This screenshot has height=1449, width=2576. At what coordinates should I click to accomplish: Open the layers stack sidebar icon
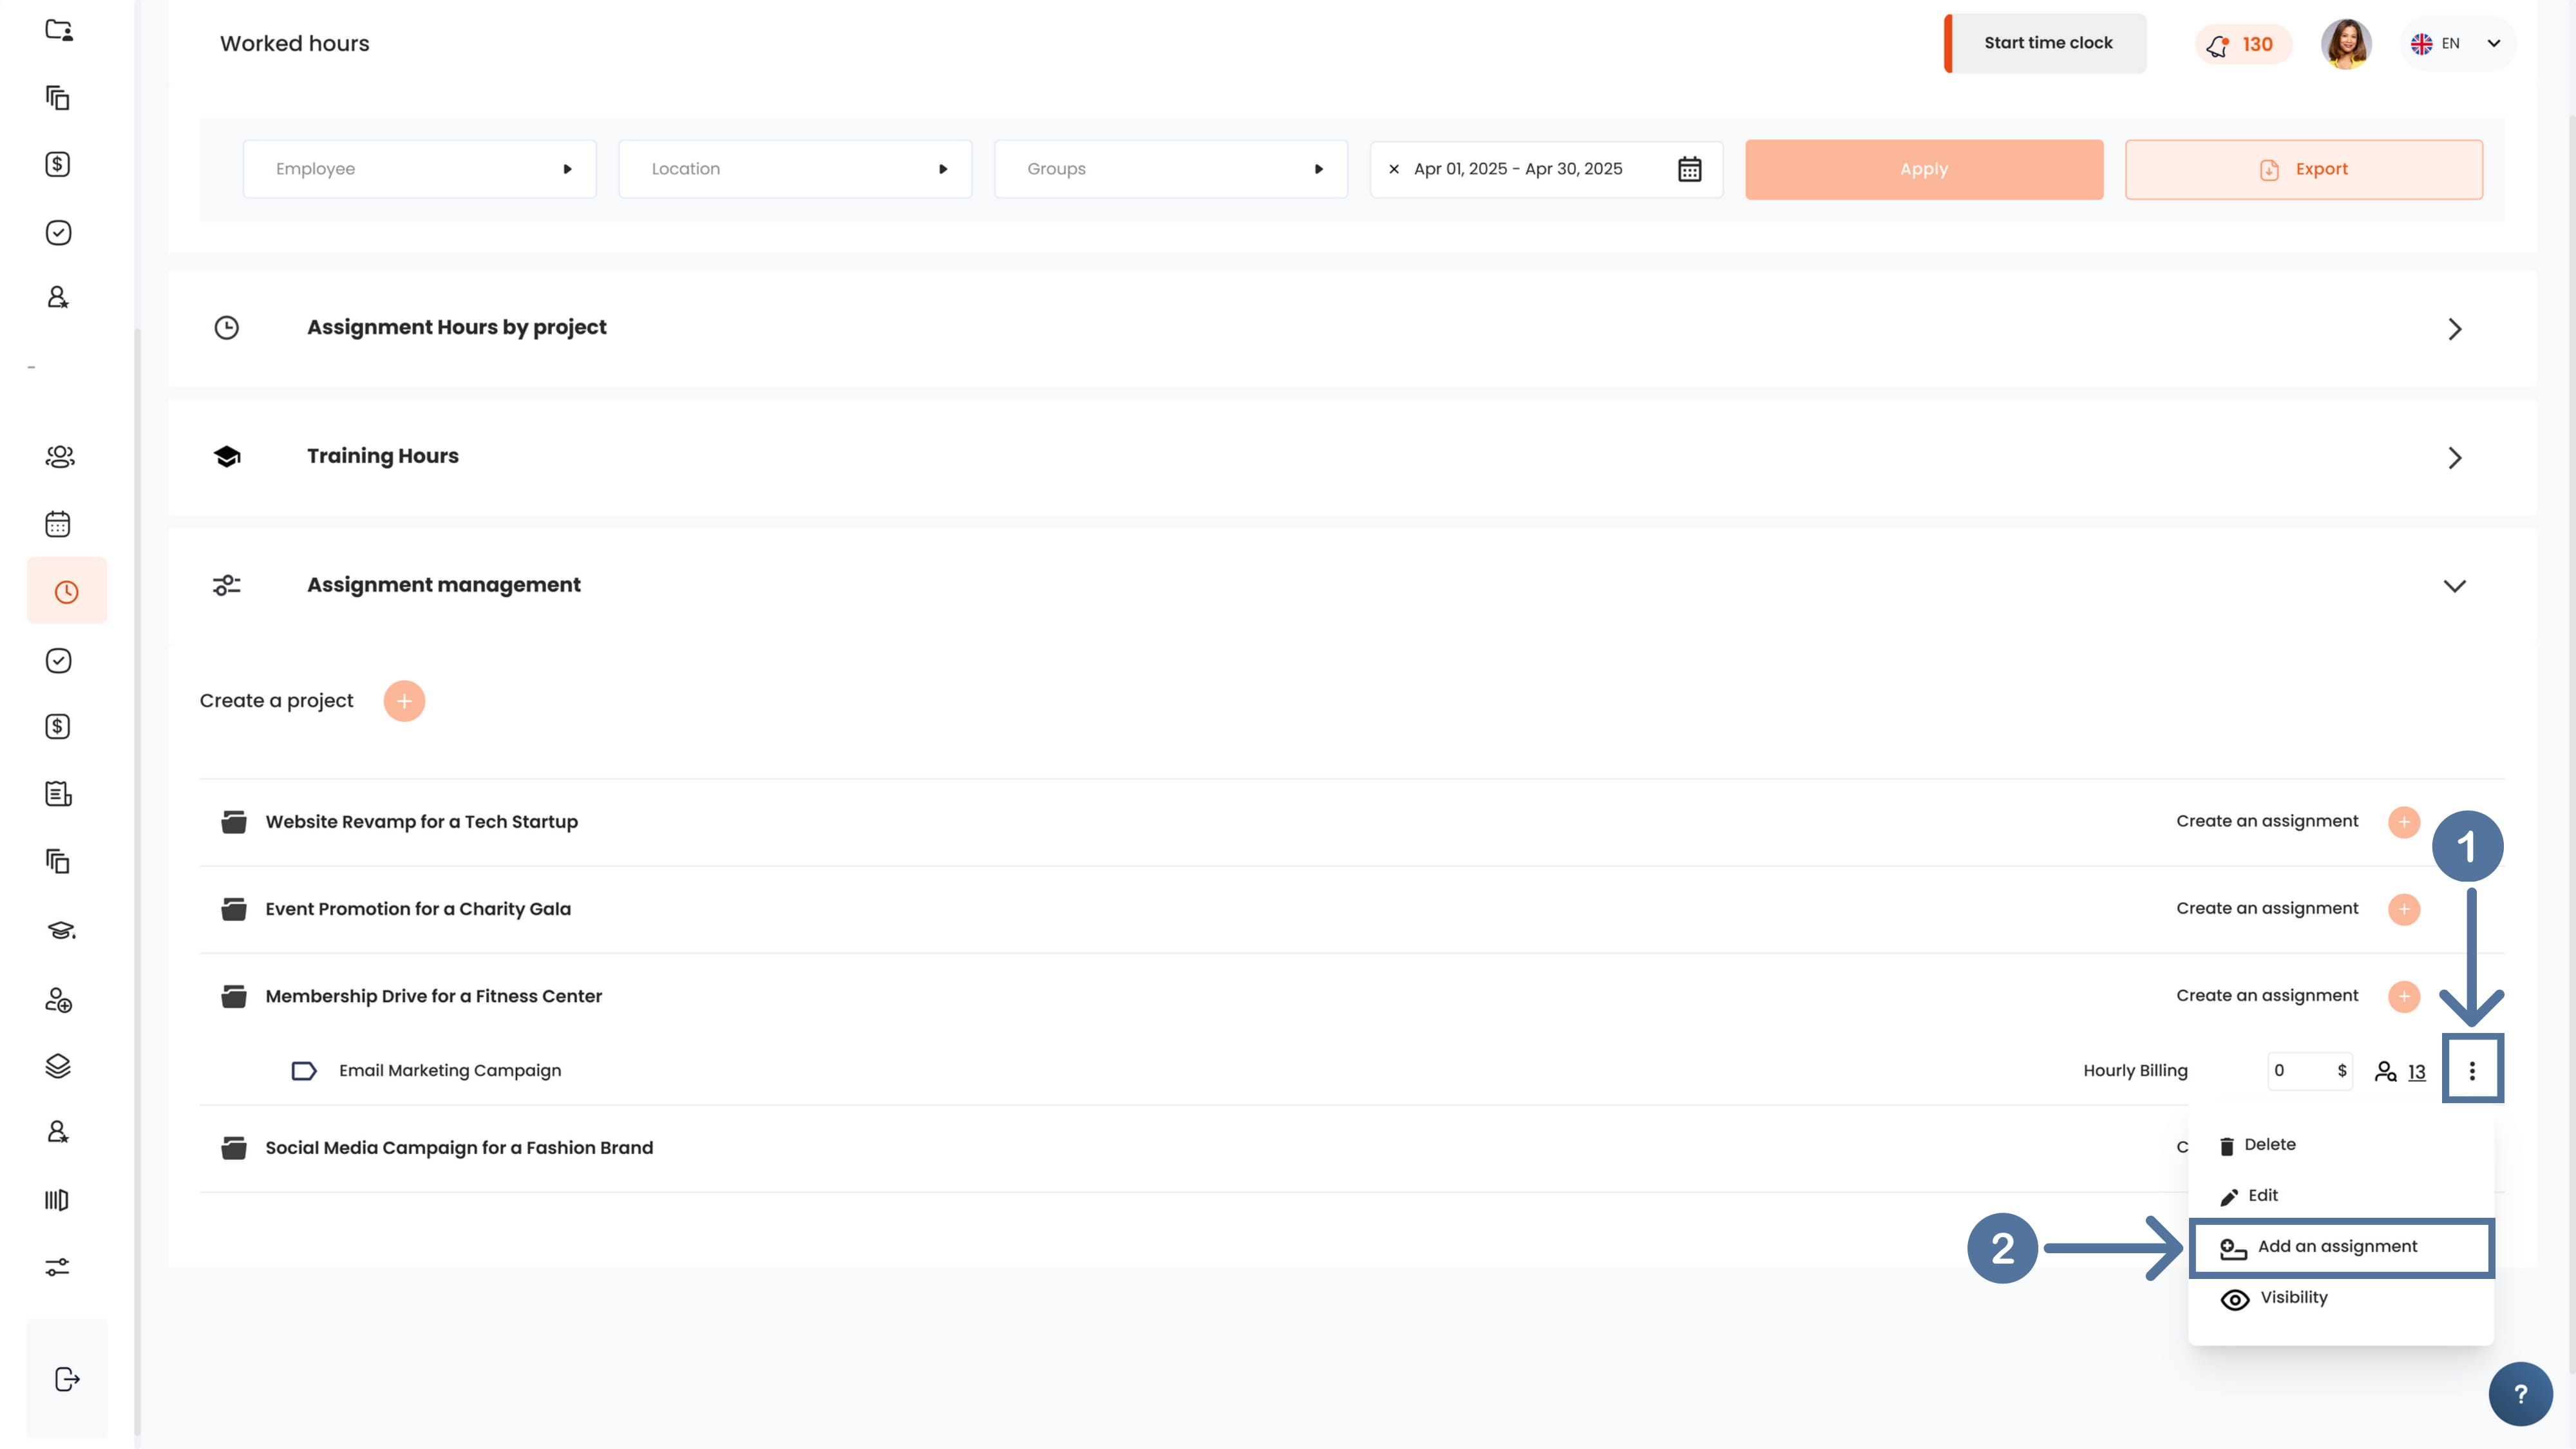pyautogui.click(x=58, y=1066)
